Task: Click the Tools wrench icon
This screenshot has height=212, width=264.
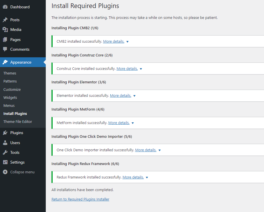Action: (5, 152)
